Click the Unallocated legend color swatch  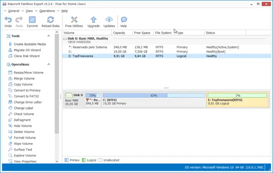coord(100,160)
